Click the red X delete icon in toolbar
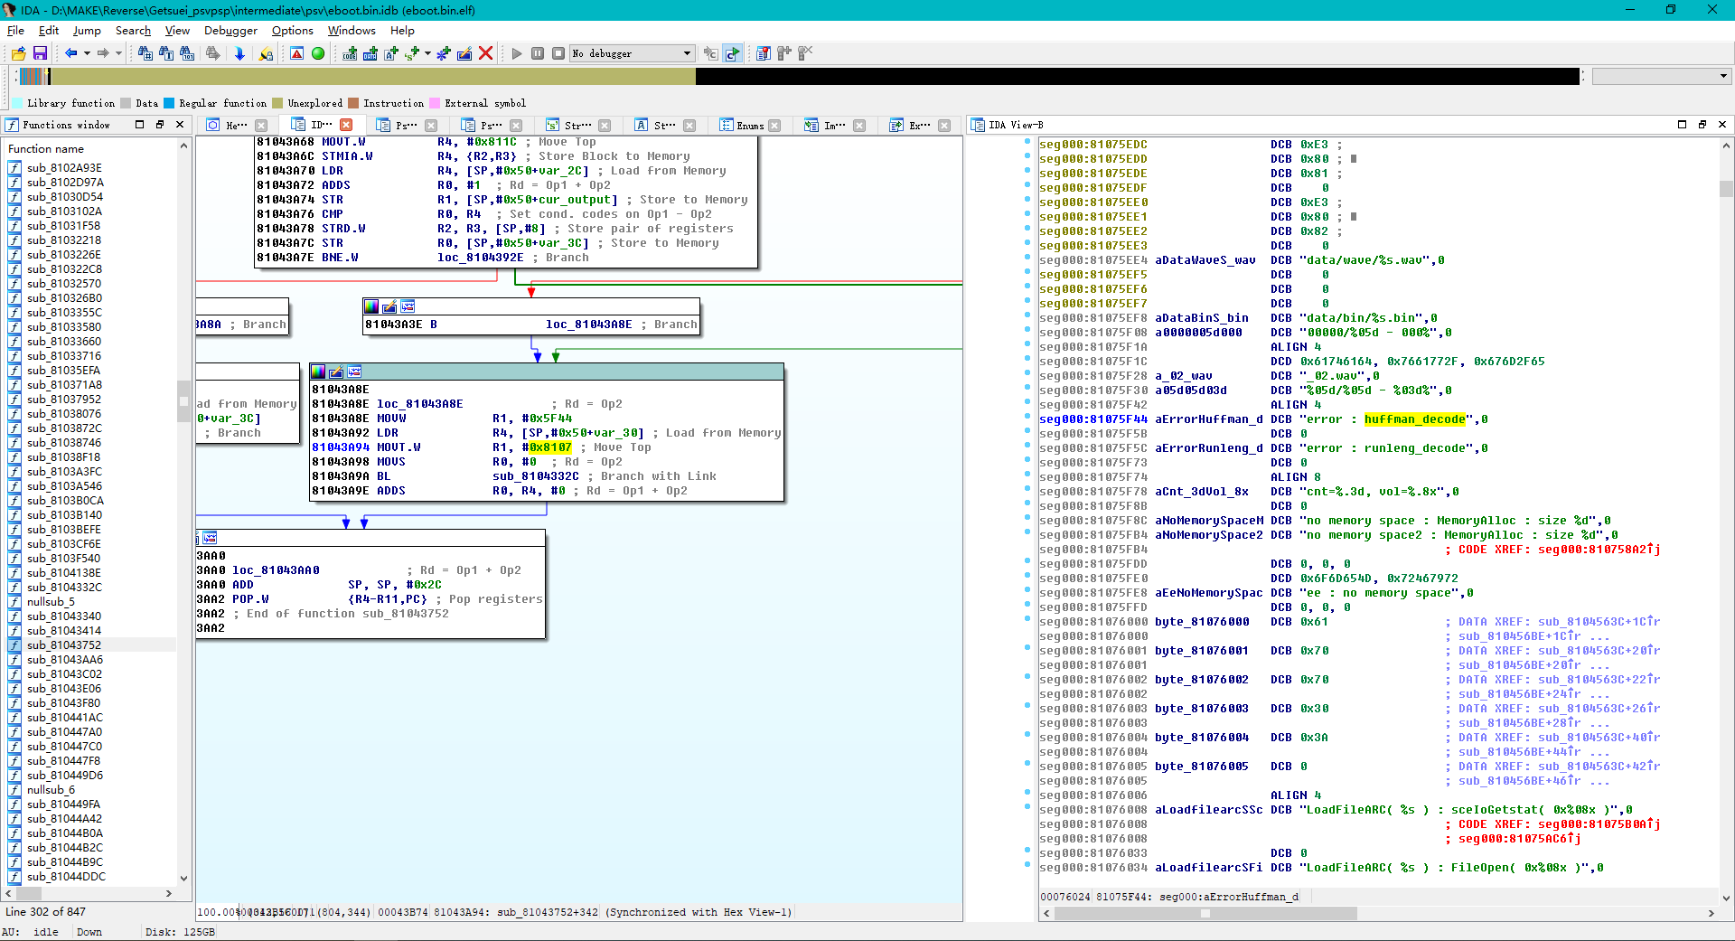This screenshot has width=1735, height=941. (x=485, y=53)
